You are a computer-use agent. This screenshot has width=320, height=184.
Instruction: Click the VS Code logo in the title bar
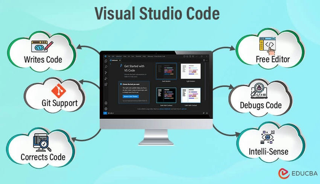(105, 56)
